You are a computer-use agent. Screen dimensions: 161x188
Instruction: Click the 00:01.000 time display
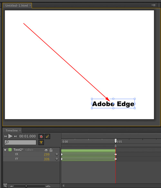click(x=27, y=136)
